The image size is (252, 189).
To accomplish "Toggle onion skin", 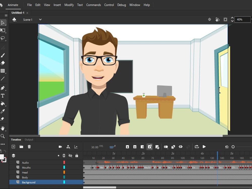I will click(x=166, y=147).
